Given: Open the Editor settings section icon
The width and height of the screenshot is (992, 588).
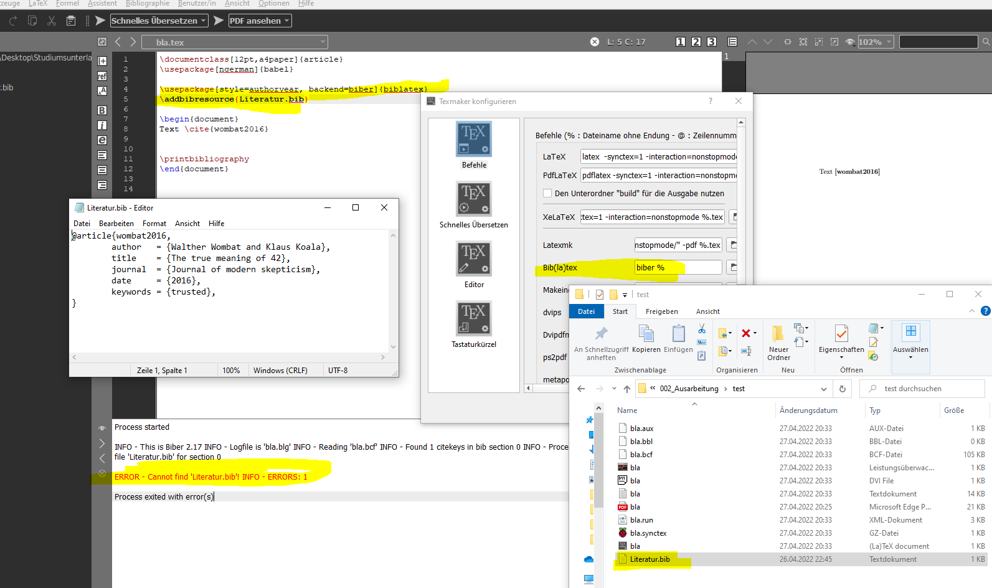Looking at the screenshot, I should (473, 259).
